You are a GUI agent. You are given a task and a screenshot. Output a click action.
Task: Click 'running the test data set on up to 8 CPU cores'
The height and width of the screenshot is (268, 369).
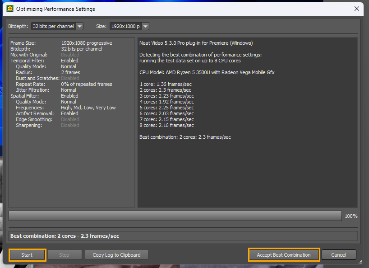[190, 61]
